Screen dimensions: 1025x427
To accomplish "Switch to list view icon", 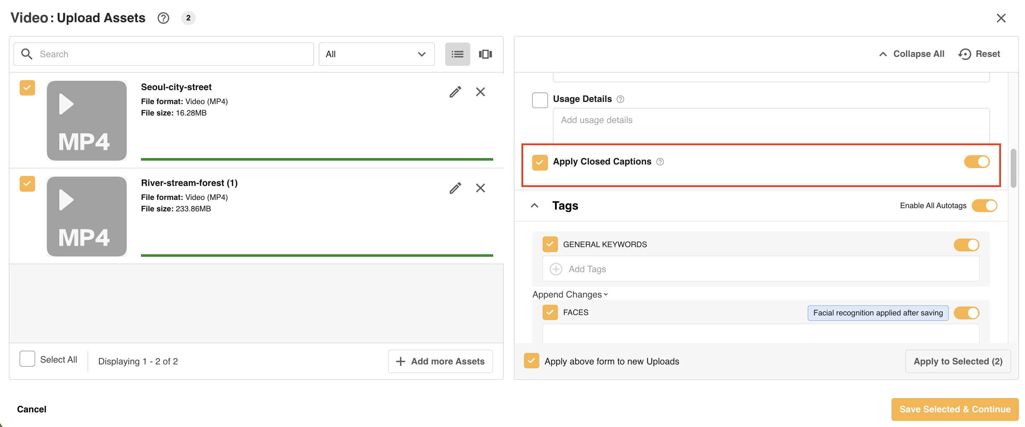I will [x=457, y=54].
